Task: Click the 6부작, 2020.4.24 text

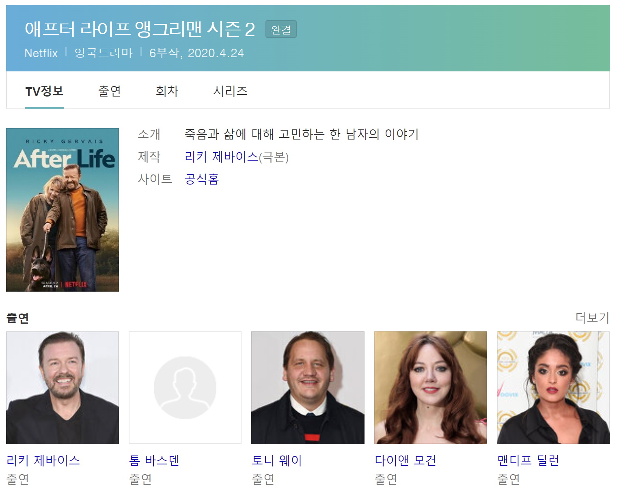Action: pos(196,53)
